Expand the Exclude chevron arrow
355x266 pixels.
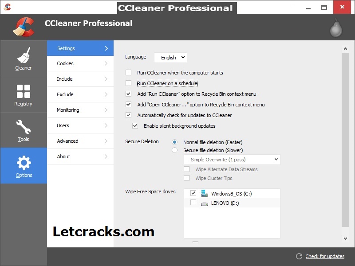click(x=106, y=94)
